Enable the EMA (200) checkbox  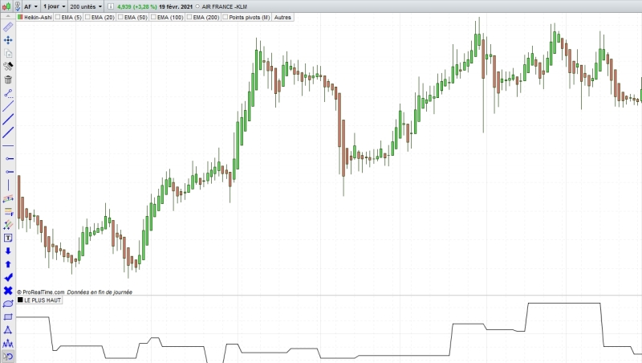pyautogui.click(x=189, y=17)
